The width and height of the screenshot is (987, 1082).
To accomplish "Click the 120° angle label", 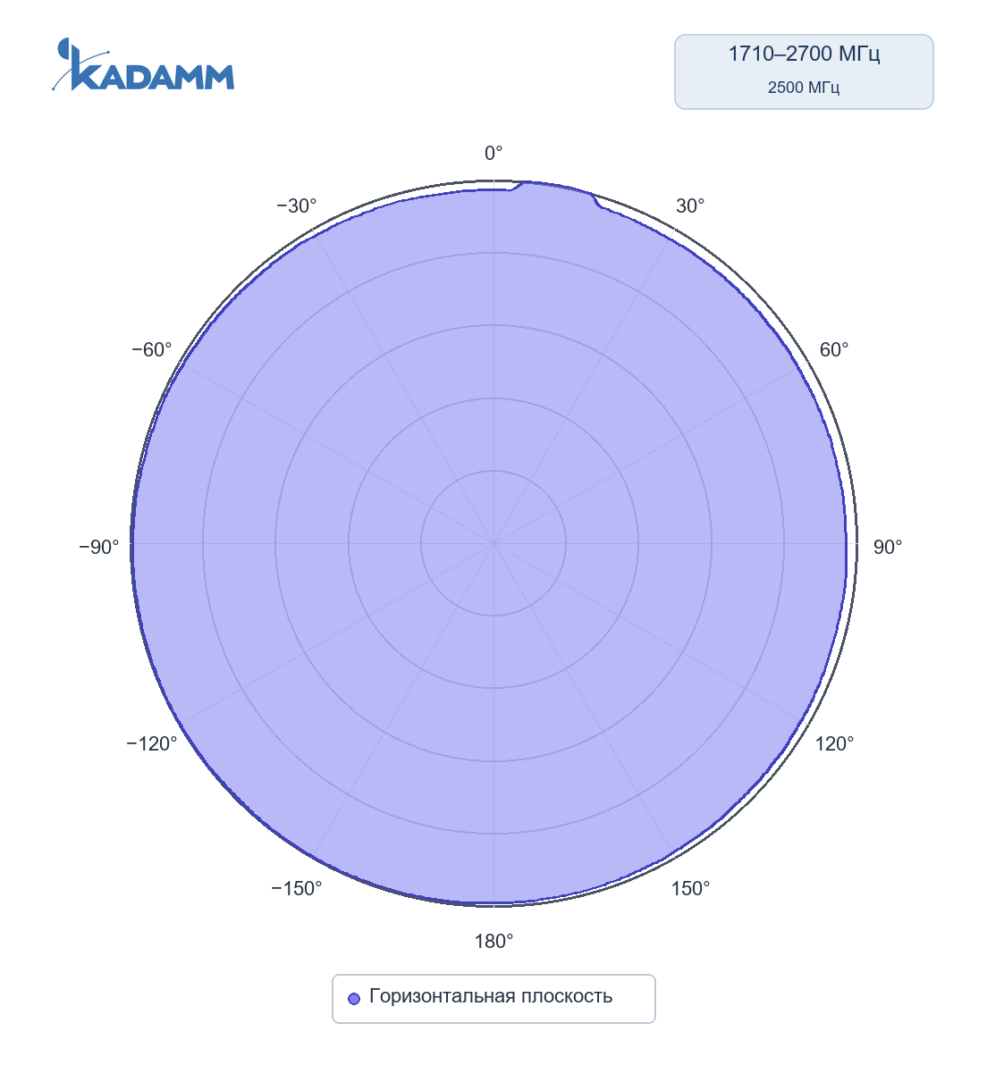I will coord(834,744).
